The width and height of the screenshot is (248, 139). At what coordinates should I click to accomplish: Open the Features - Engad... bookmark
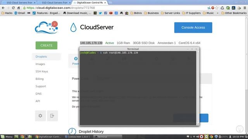click(x=46, y=13)
